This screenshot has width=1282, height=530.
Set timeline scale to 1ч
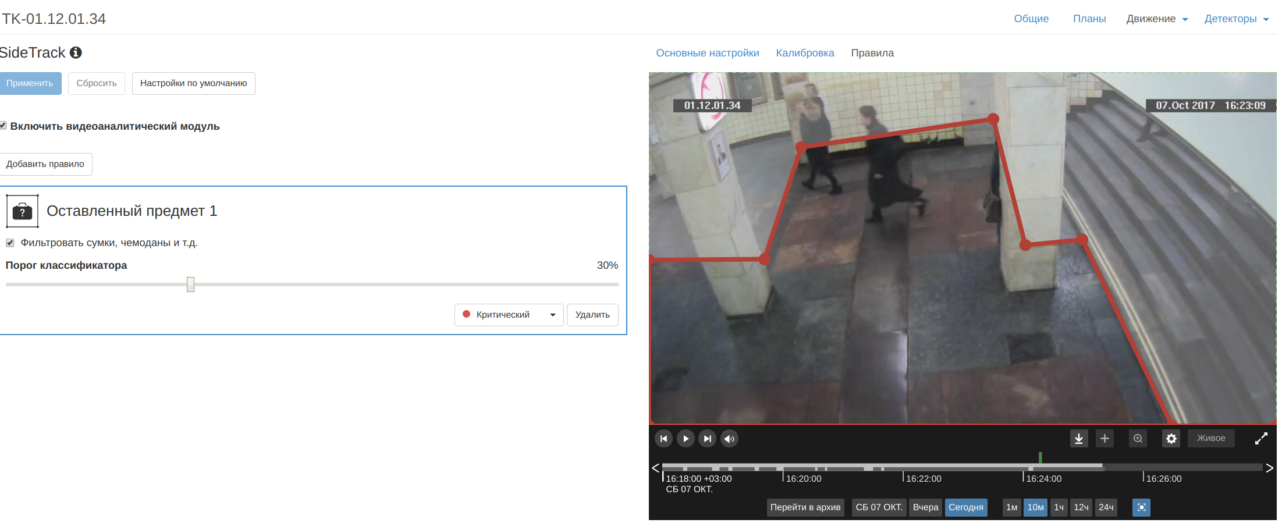coord(1059,507)
